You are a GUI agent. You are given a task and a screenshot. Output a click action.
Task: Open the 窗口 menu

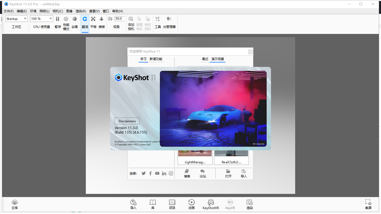click(x=106, y=11)
